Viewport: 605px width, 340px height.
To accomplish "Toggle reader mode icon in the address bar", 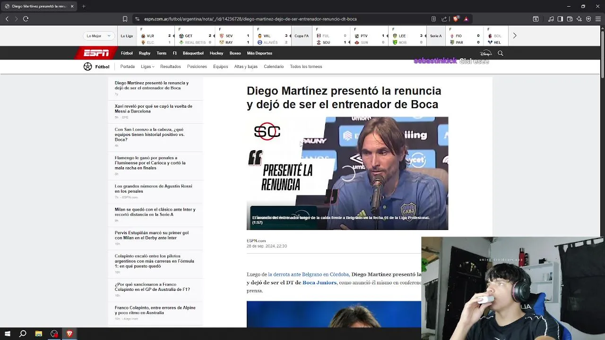I will (x=433, y=19).
